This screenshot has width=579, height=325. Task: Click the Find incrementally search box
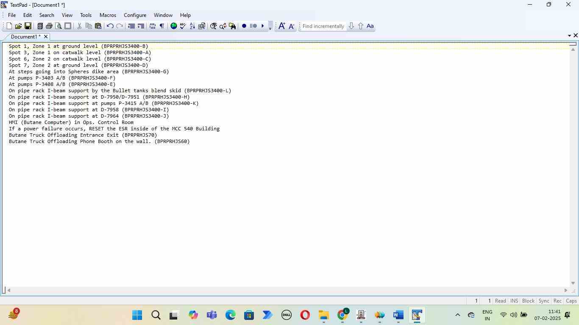pyautogui.click(x=323, y=26)
